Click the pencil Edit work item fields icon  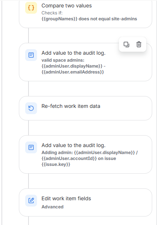[31, 201]
